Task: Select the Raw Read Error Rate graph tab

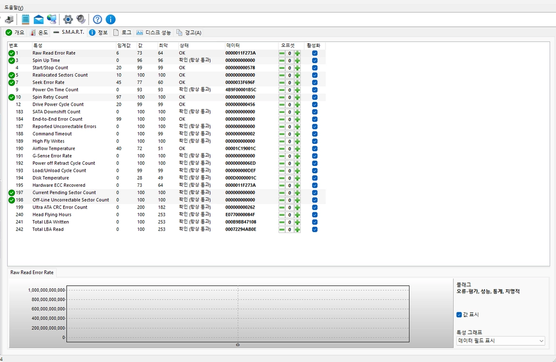Action: click(32, 273)
